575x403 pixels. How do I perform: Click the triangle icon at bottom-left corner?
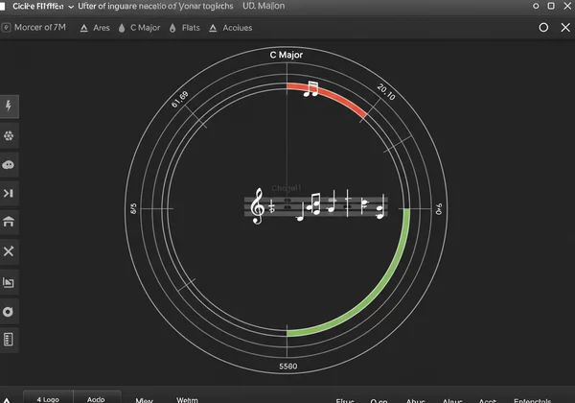tap(7, 400)
